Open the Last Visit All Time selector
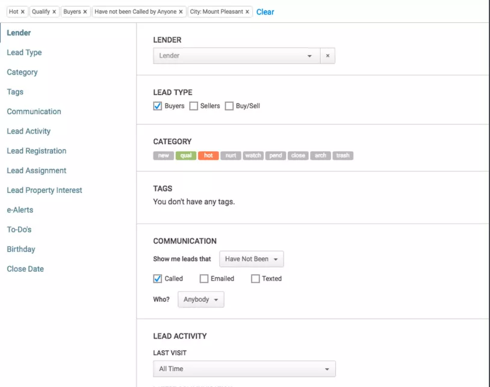The image size is (490, 387). point(244,369)
